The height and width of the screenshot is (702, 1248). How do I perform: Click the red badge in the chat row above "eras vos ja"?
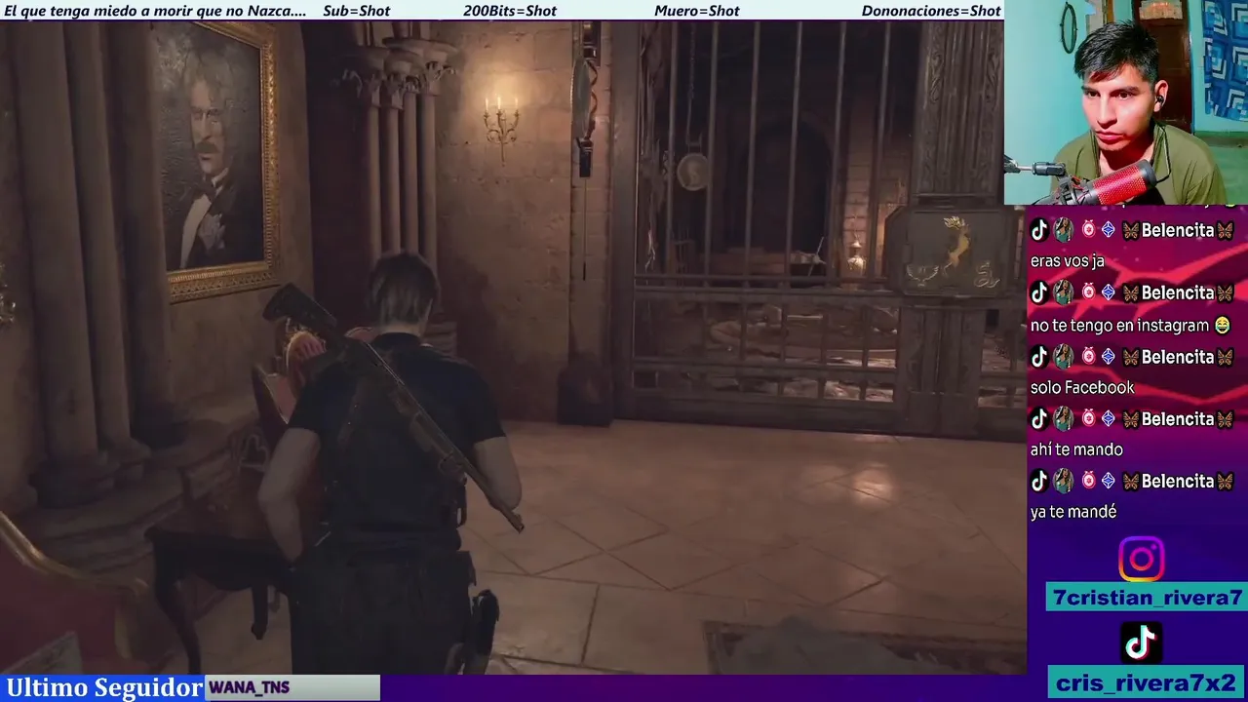[x=1088, y=230]
